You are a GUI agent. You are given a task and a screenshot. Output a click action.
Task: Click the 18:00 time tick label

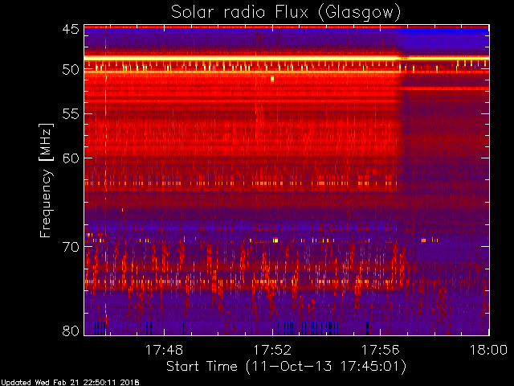[x=488, y=350]
